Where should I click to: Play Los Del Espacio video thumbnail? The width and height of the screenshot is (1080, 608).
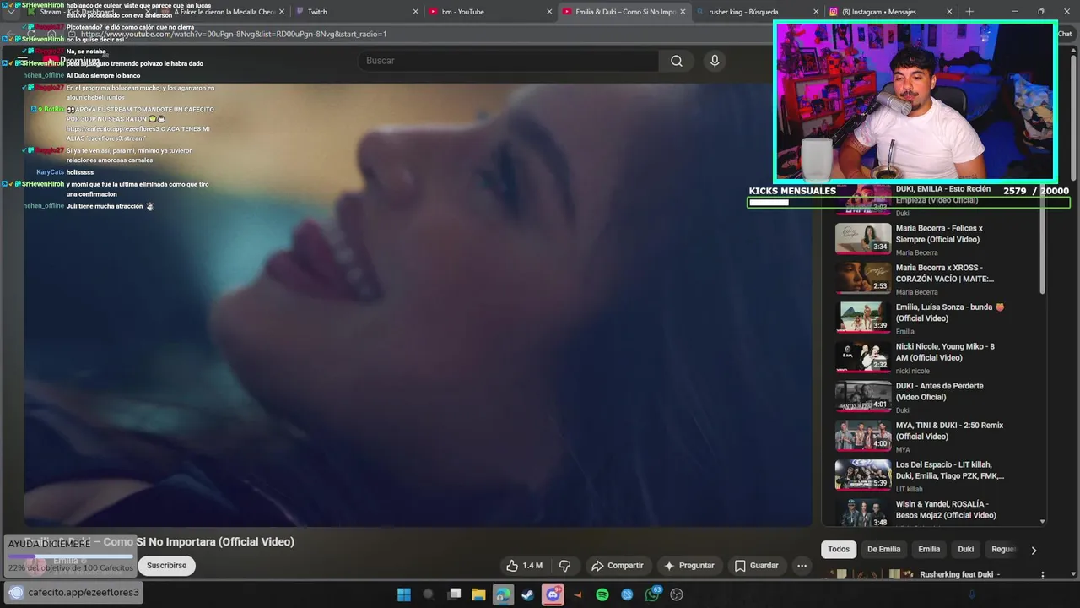pyautogui.click(x=863, y=475)
